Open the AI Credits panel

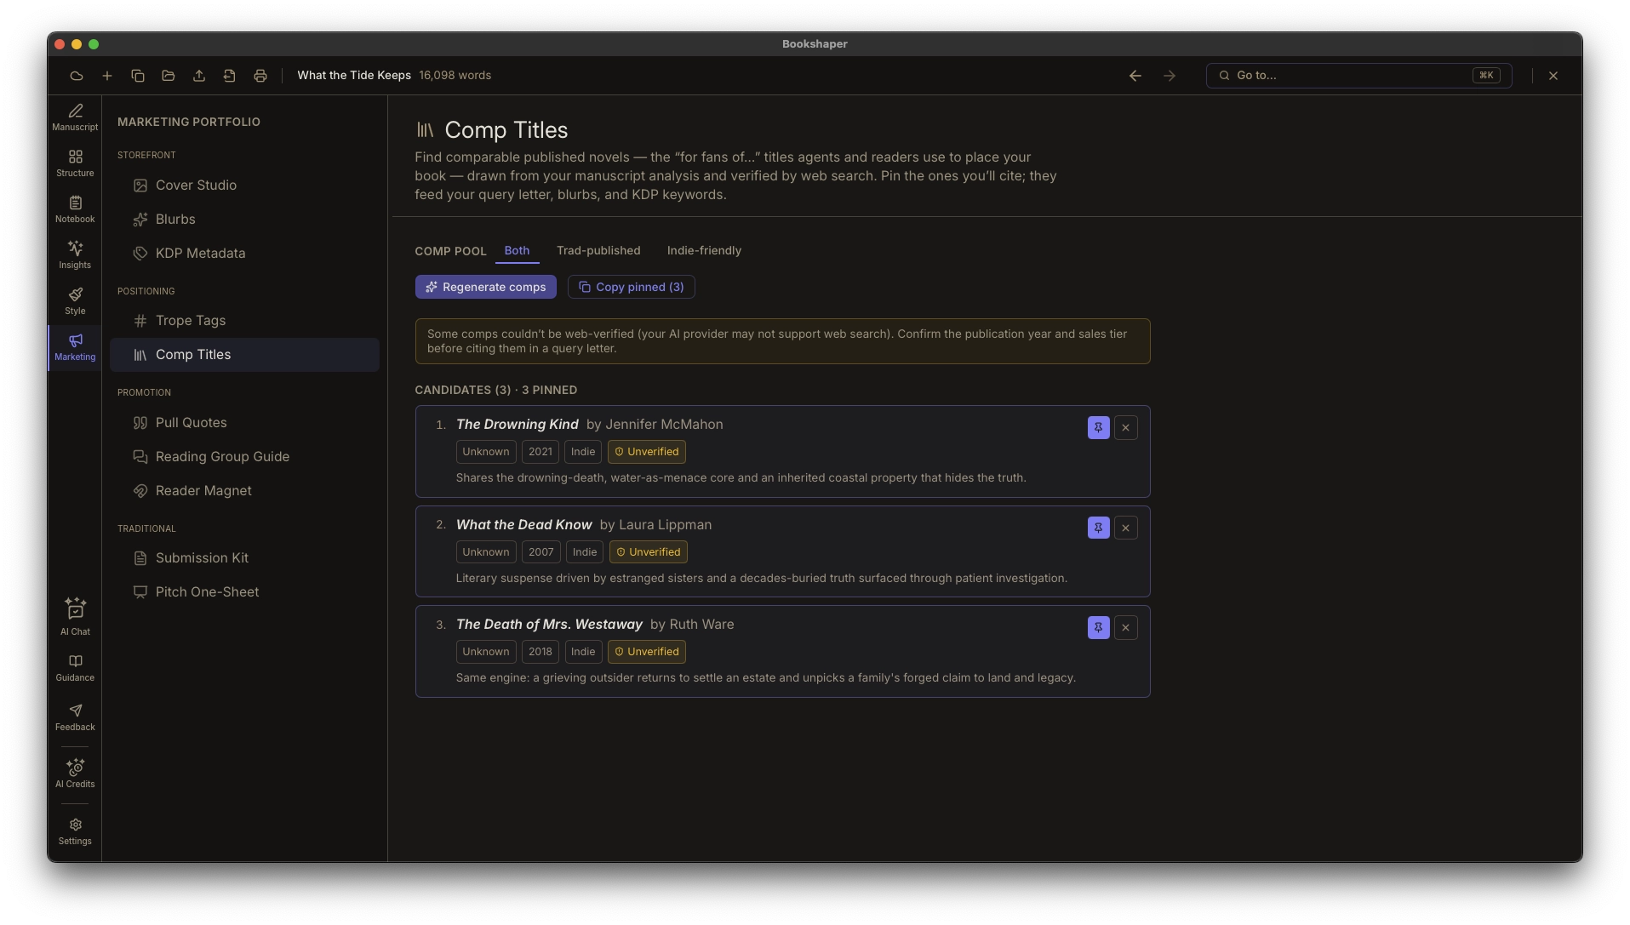75,774
